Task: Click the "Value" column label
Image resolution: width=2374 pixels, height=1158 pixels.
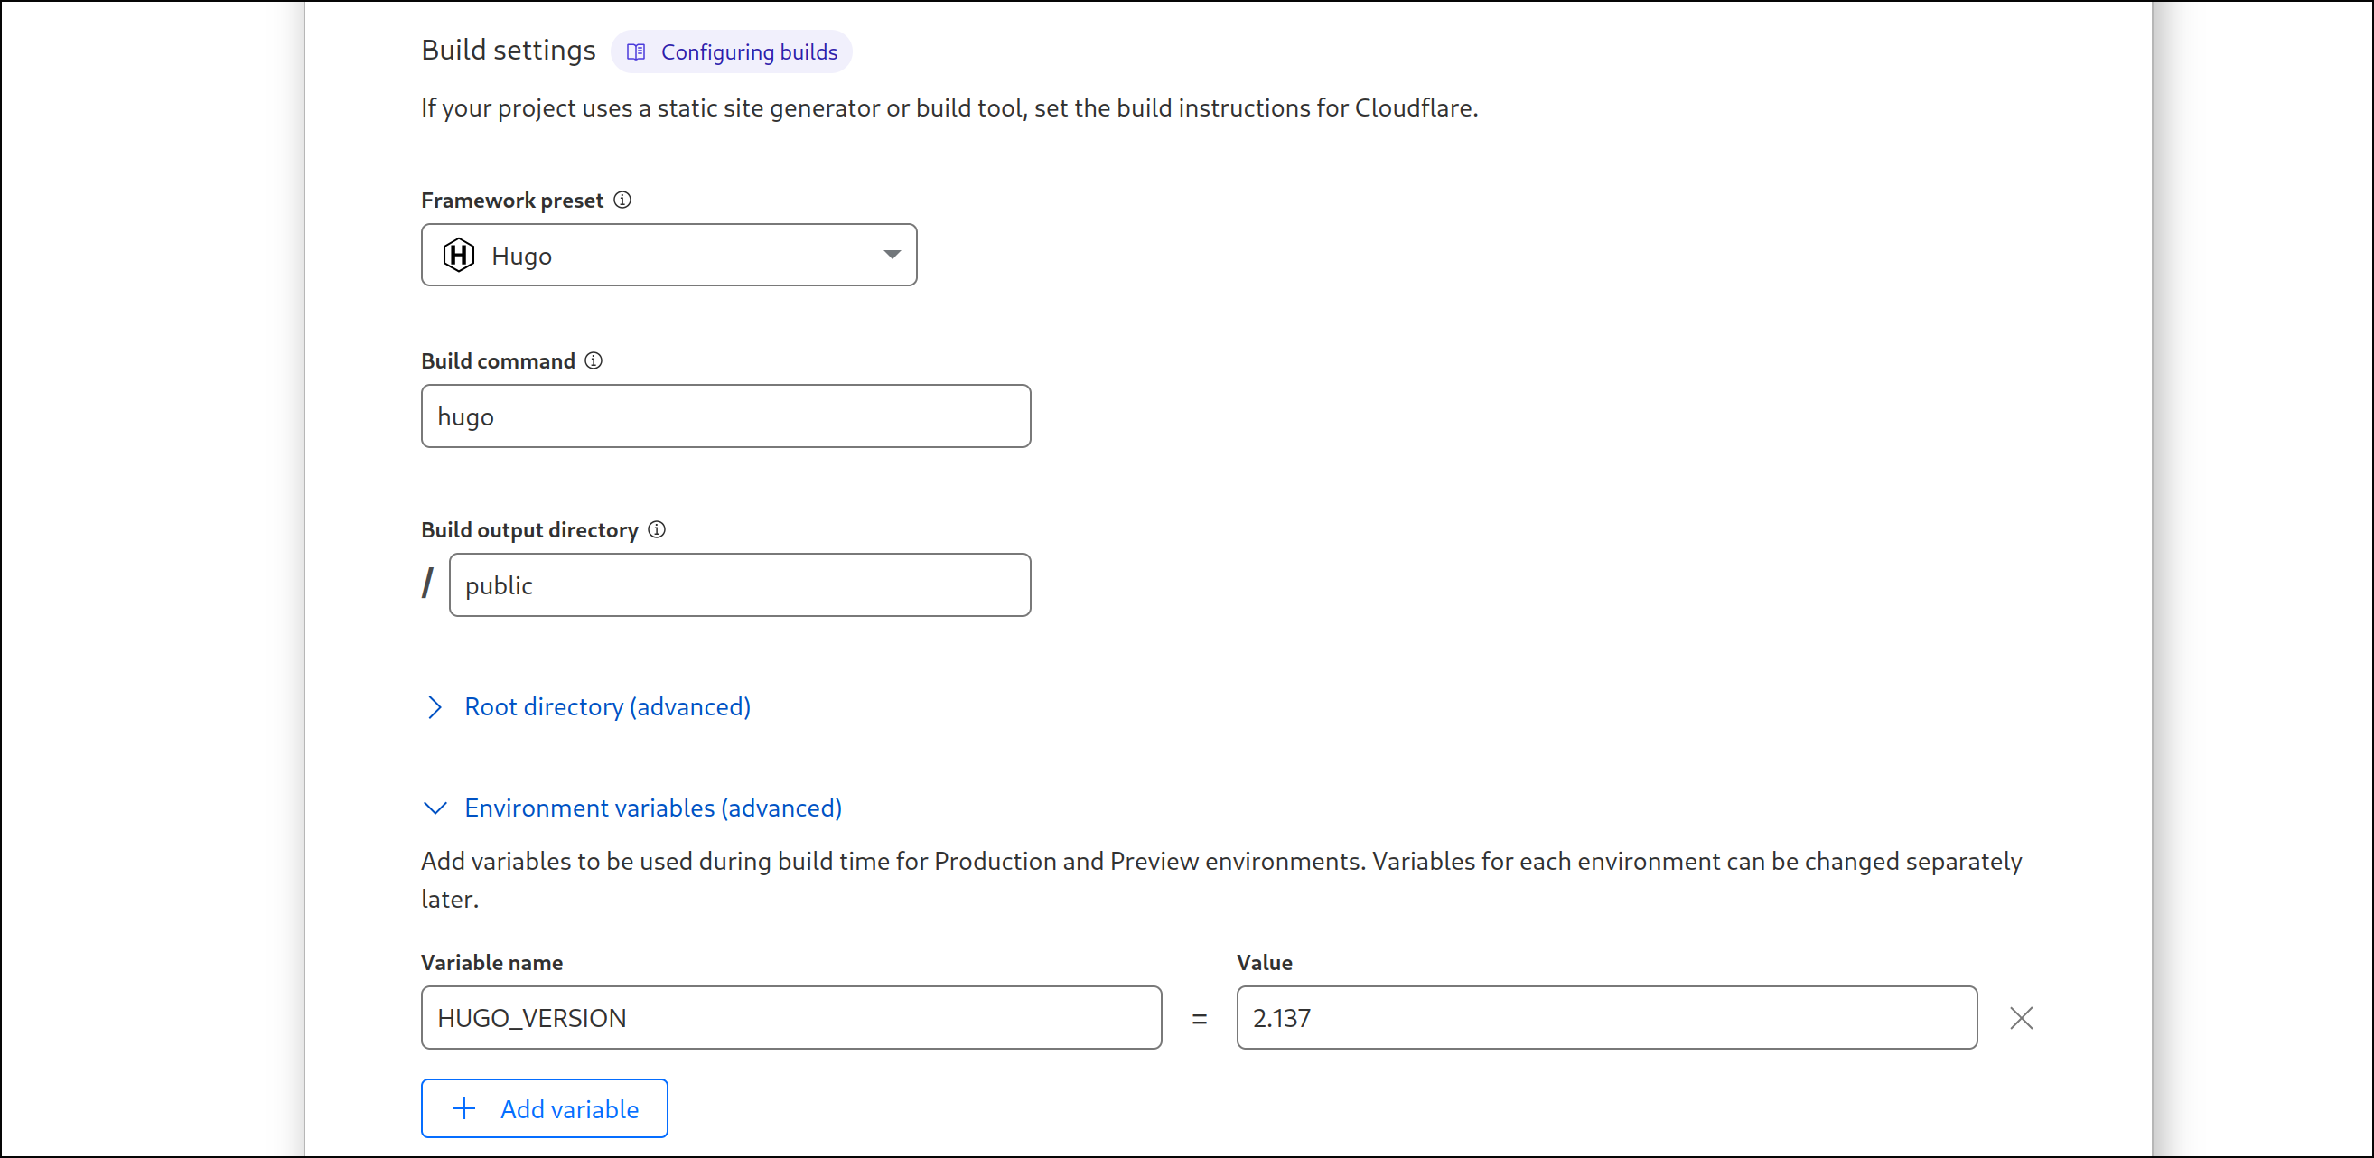Action: 1266,963
